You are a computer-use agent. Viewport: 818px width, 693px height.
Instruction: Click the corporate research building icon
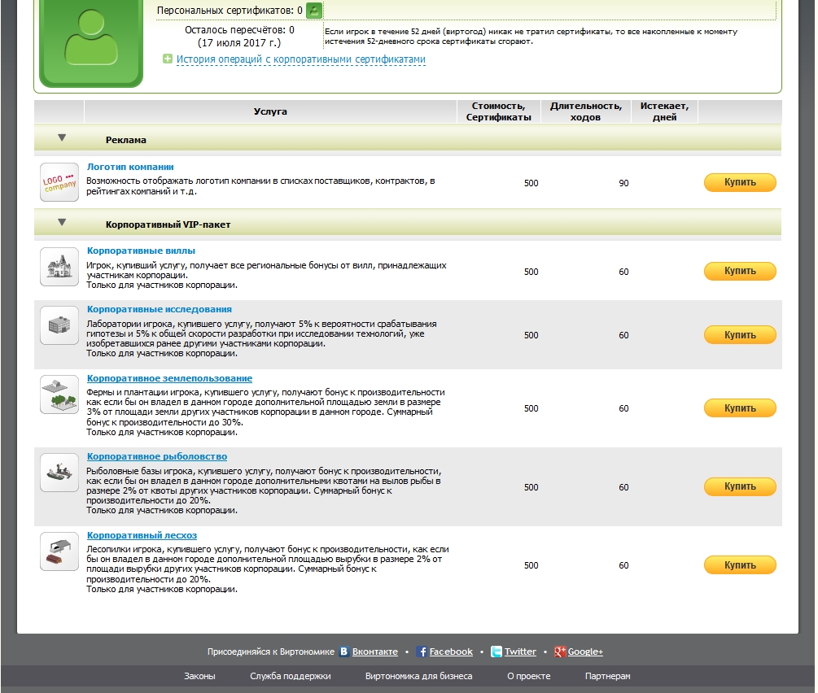(x=59, y=325)
